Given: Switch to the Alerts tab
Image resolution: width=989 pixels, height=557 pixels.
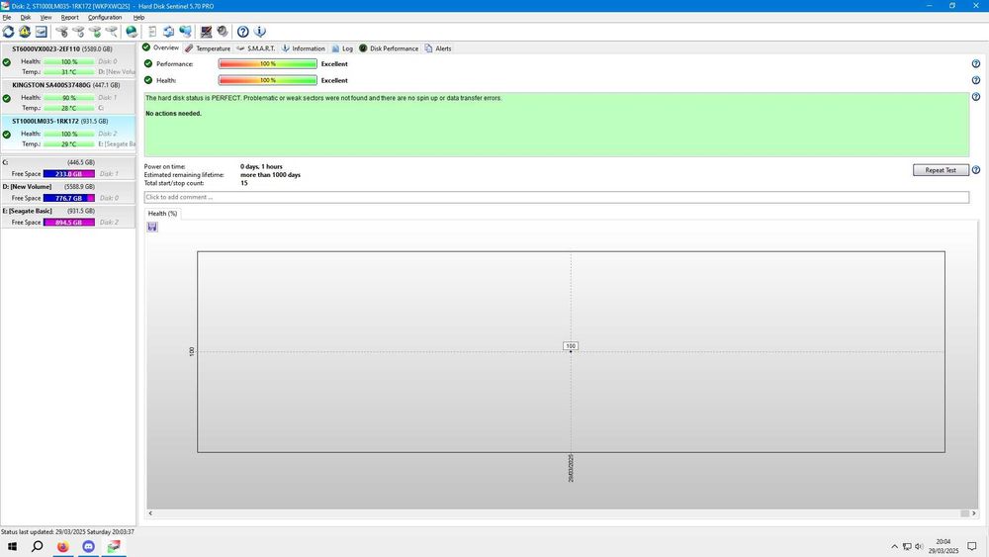Looking at the screenshot, I should [x=438, y=48].
